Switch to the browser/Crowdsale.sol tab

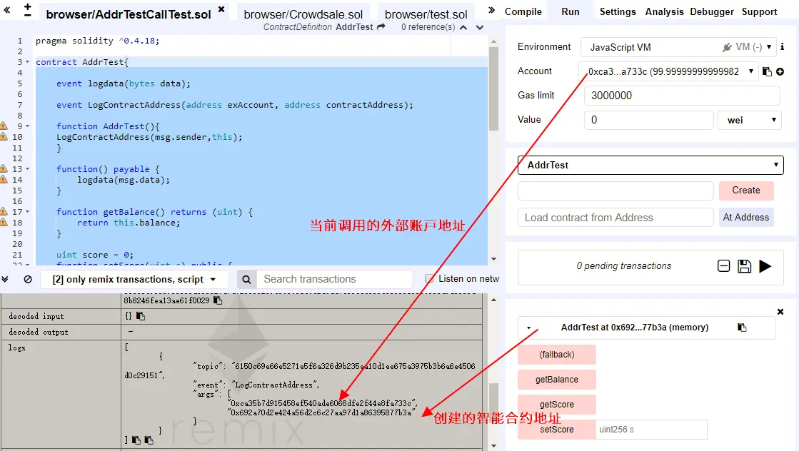(303, 14)
